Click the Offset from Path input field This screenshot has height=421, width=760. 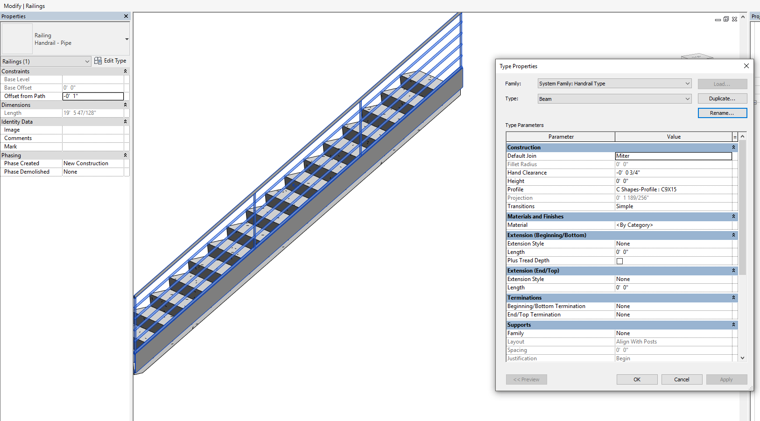[x=93, y=96]
